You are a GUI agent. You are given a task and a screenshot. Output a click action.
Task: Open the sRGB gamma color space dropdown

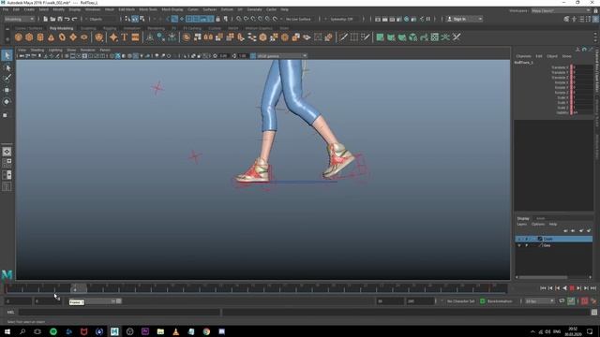pos(281,56)
